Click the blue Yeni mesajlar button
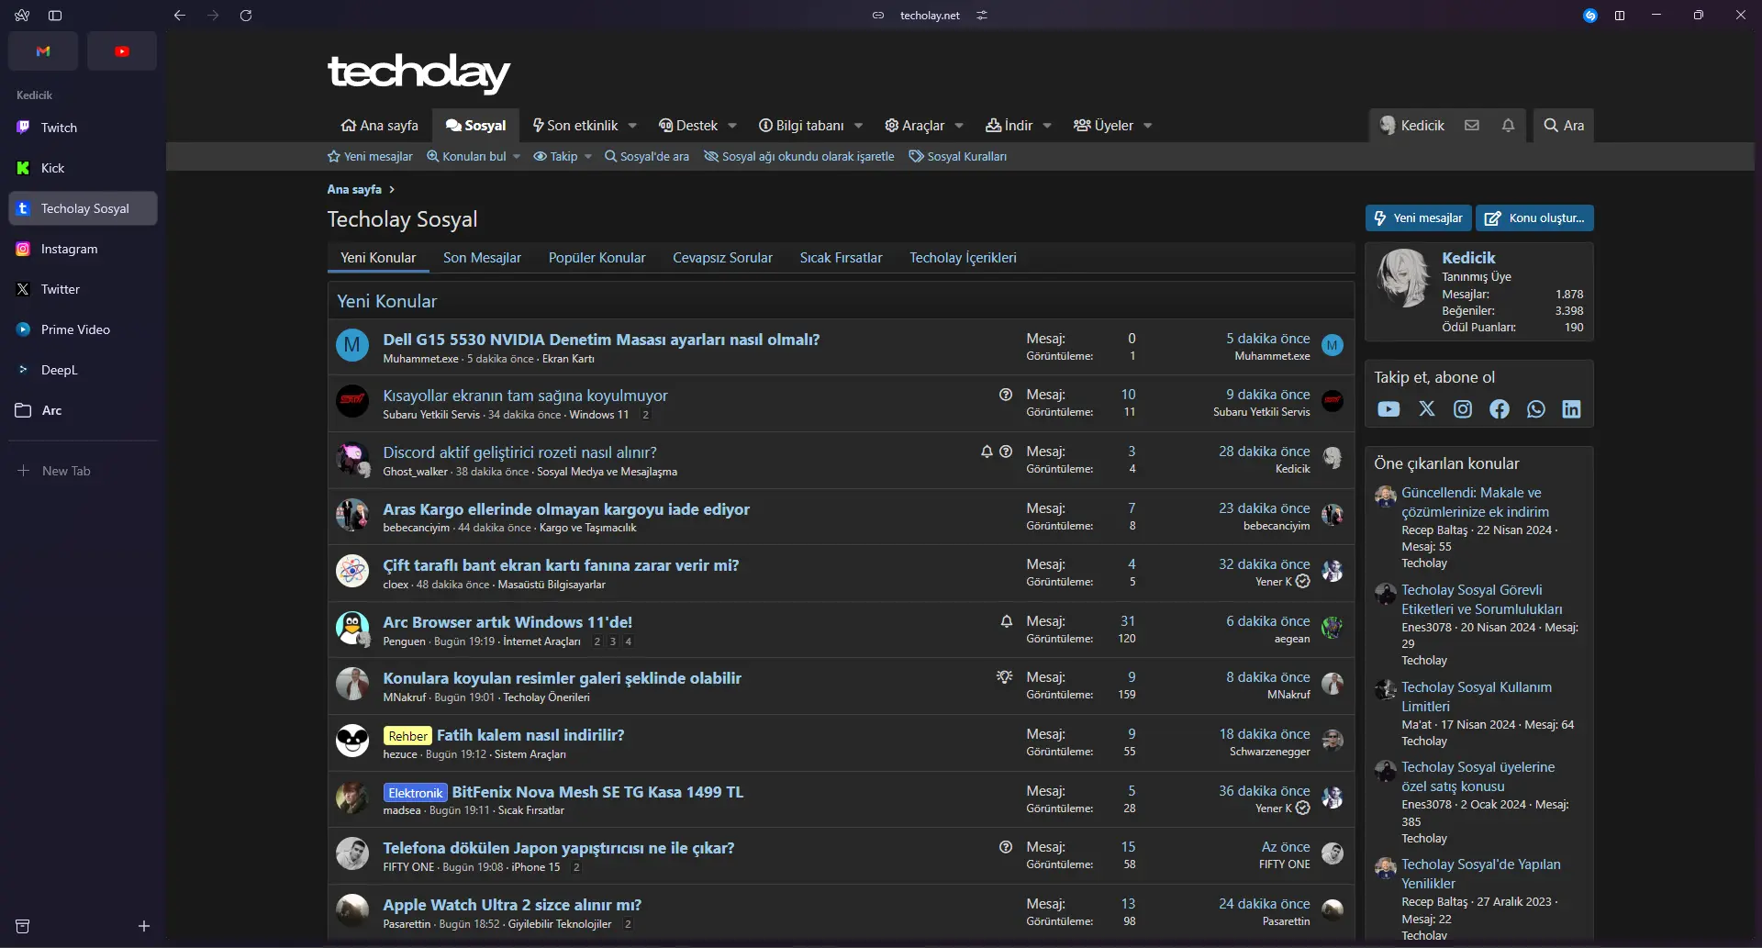This screenshot has width=1762, height=948. (1419, 217)
